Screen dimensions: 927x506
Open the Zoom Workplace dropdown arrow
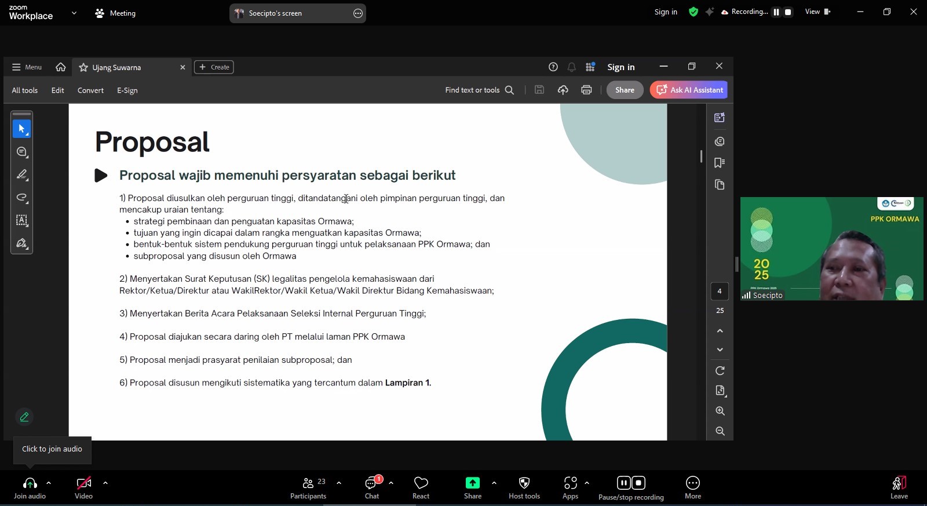click(74, 13)
